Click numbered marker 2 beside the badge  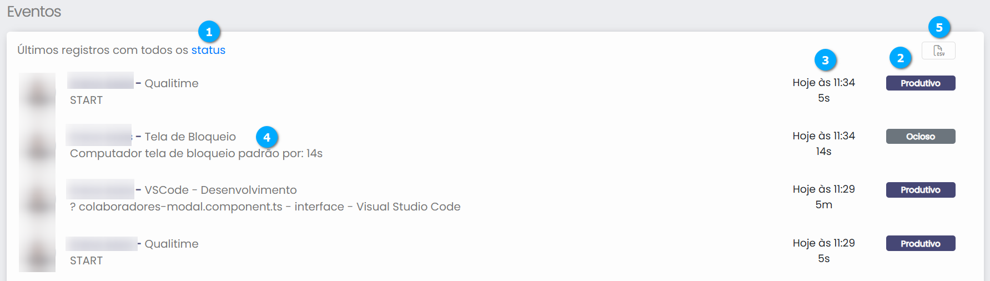pyautogui.click(x=900, y=58)
